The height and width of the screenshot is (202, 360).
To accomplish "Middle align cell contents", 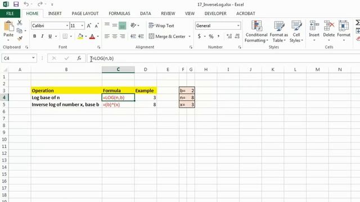I will coord(115,25).
